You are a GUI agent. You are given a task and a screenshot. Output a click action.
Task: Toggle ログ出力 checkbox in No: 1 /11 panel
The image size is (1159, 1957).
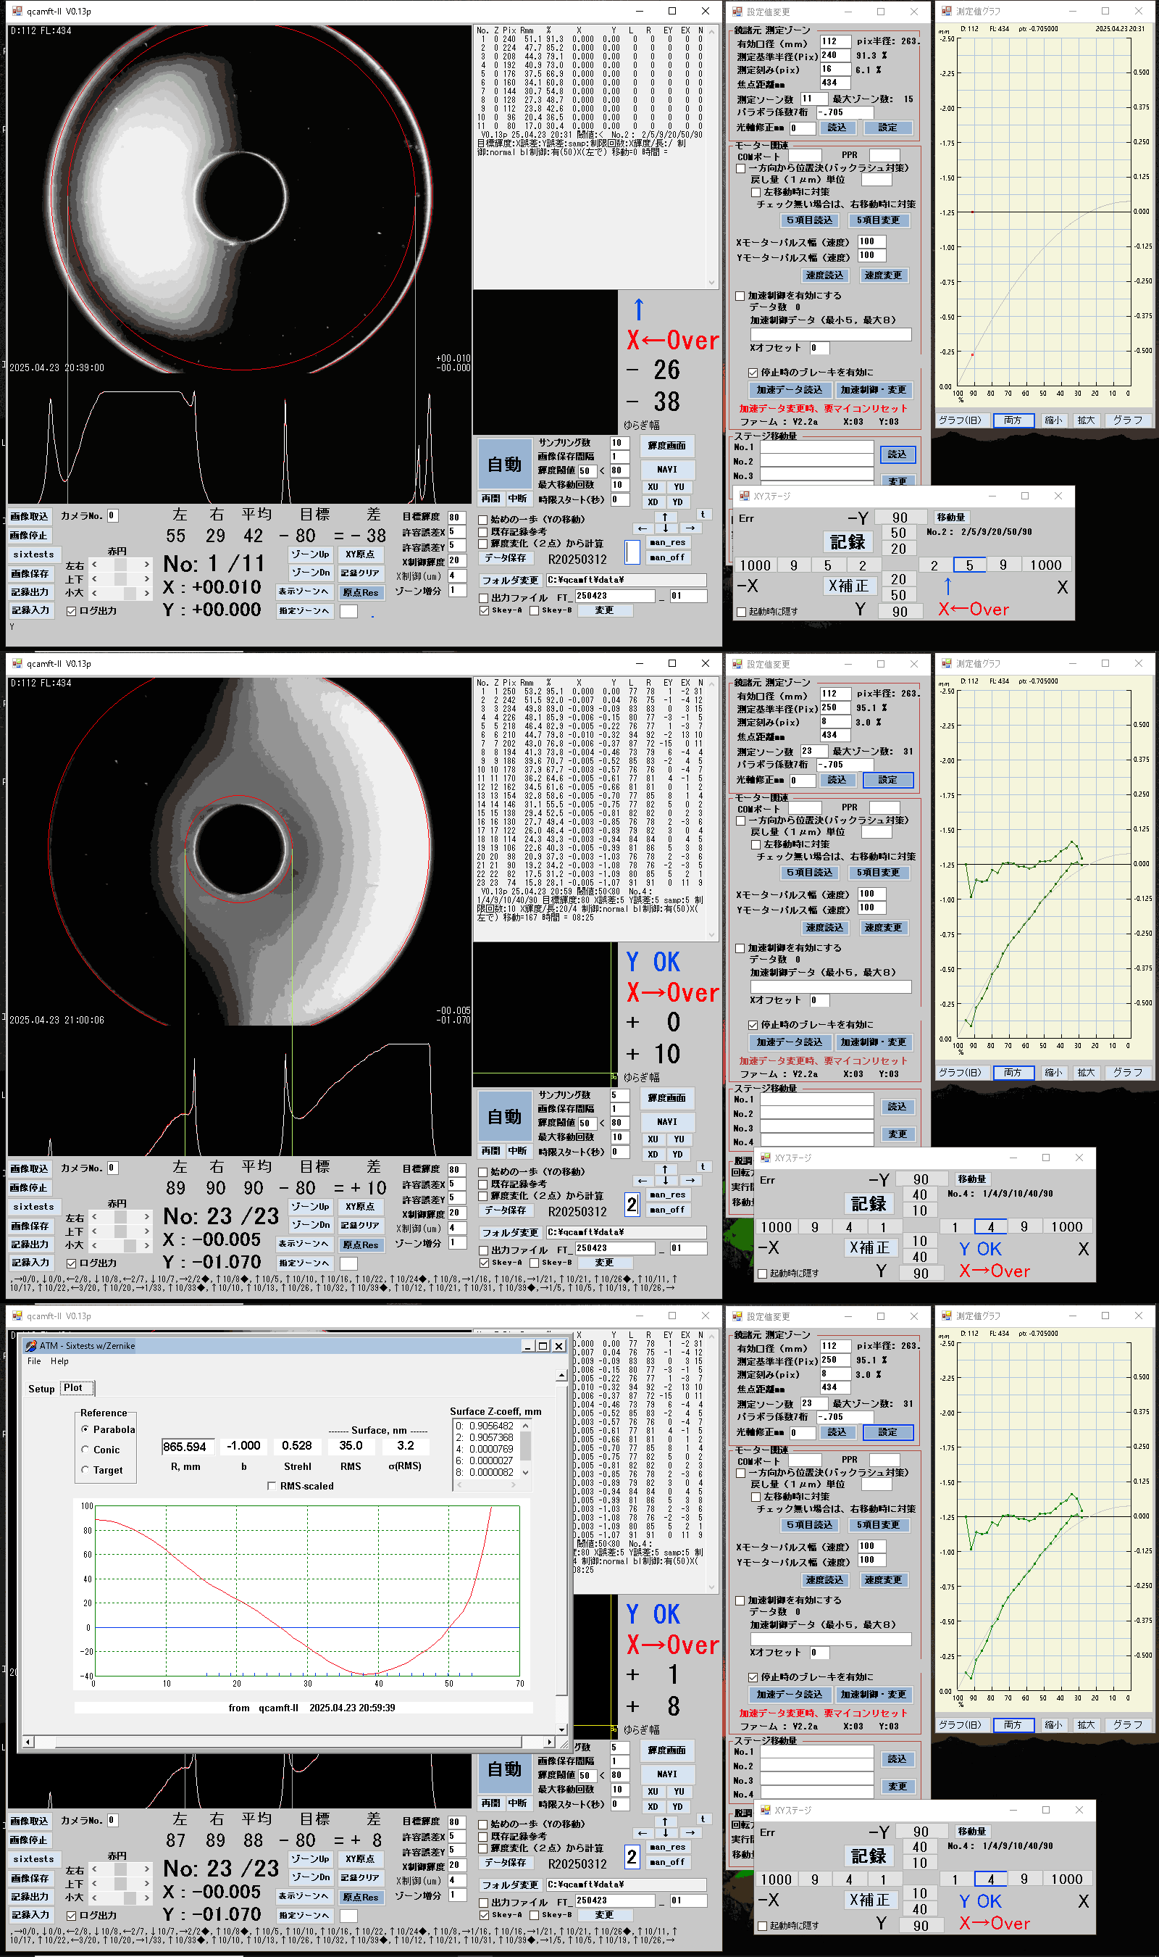[71, 611]
